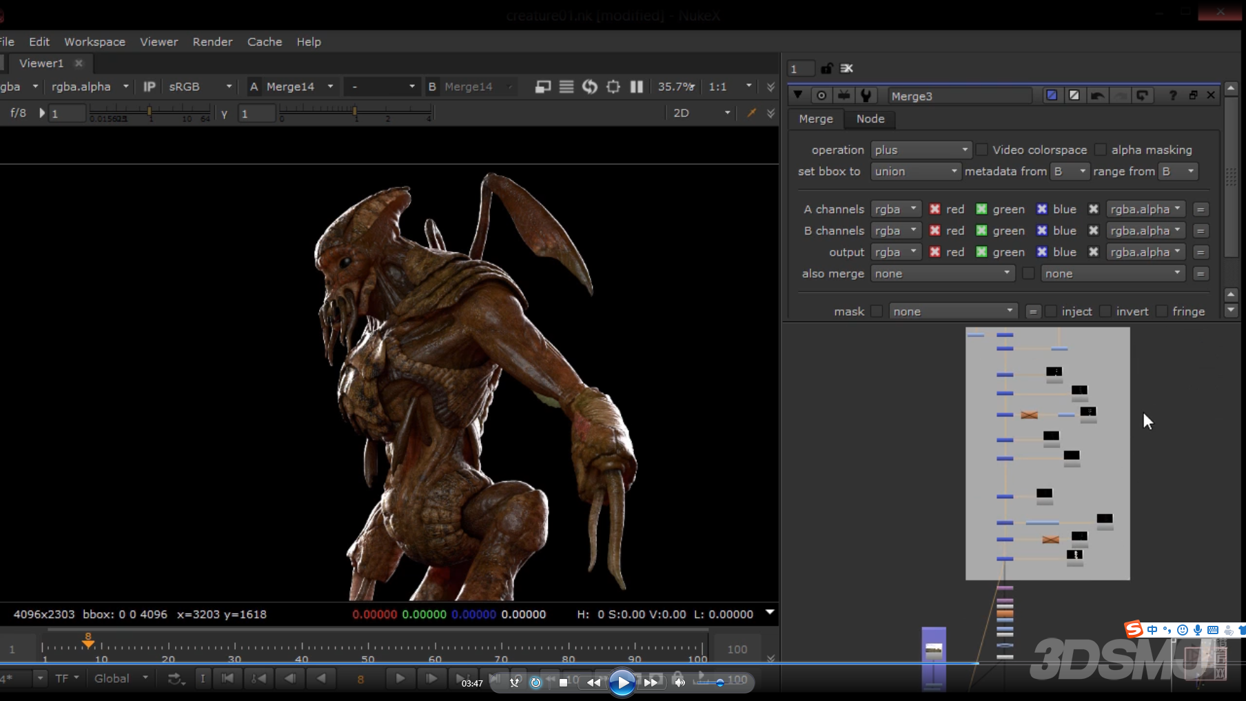This screenshot has height=701, width=1246.
Task: Open the Merge3 wrench tools icon
Action: click(x=866, y=96)
